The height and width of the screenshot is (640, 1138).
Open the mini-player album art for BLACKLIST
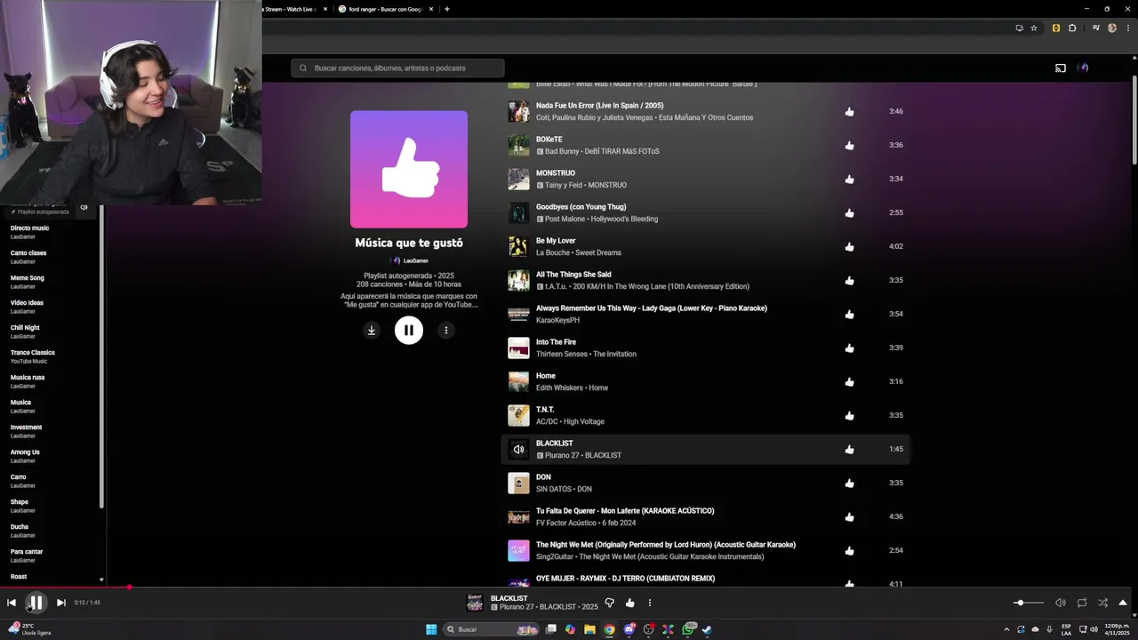475,603
